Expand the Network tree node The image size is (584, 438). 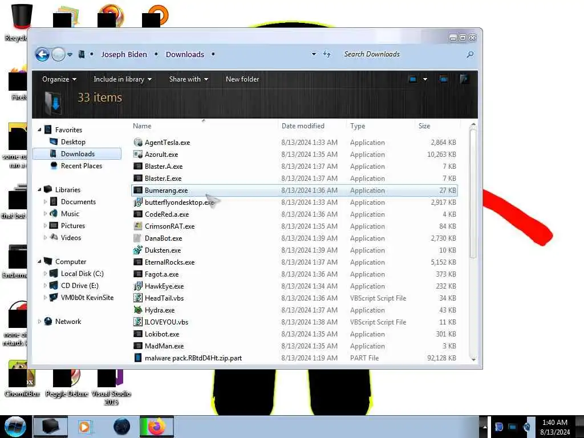click(x=39, y=322)
